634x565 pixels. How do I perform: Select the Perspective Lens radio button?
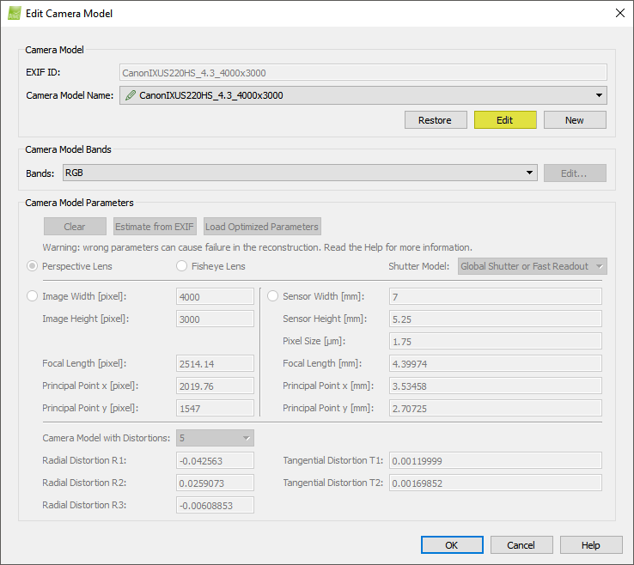(x=33, y=266)
